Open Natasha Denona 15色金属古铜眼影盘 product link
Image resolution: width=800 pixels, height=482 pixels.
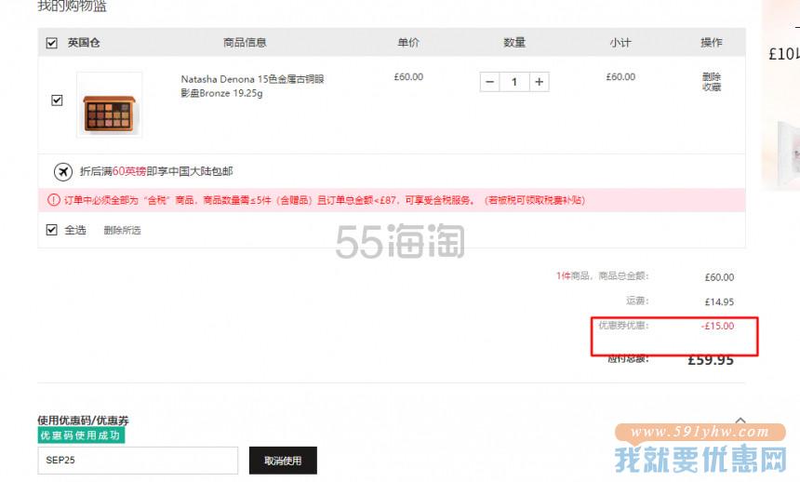252,86
